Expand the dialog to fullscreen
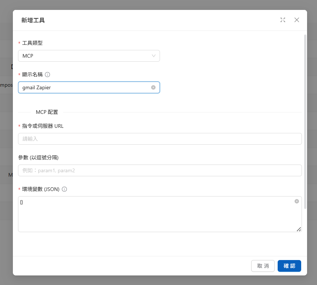Screen dimensions: 317x285 282,20
